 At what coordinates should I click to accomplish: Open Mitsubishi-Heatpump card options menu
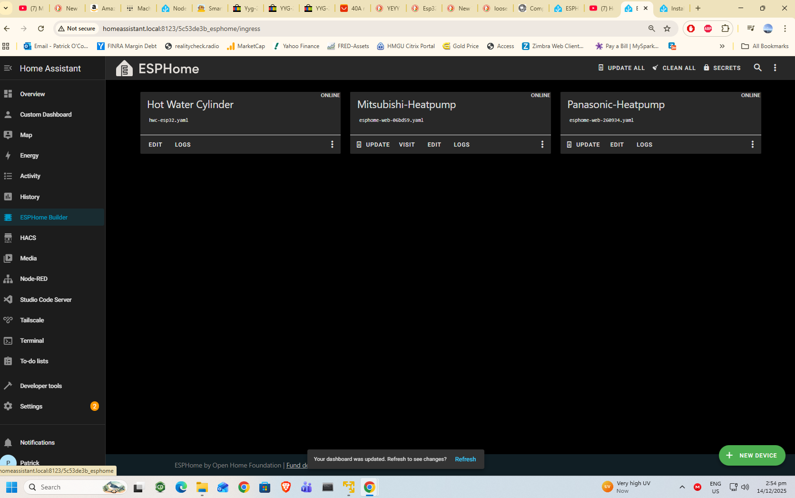(x=542, y=144)
